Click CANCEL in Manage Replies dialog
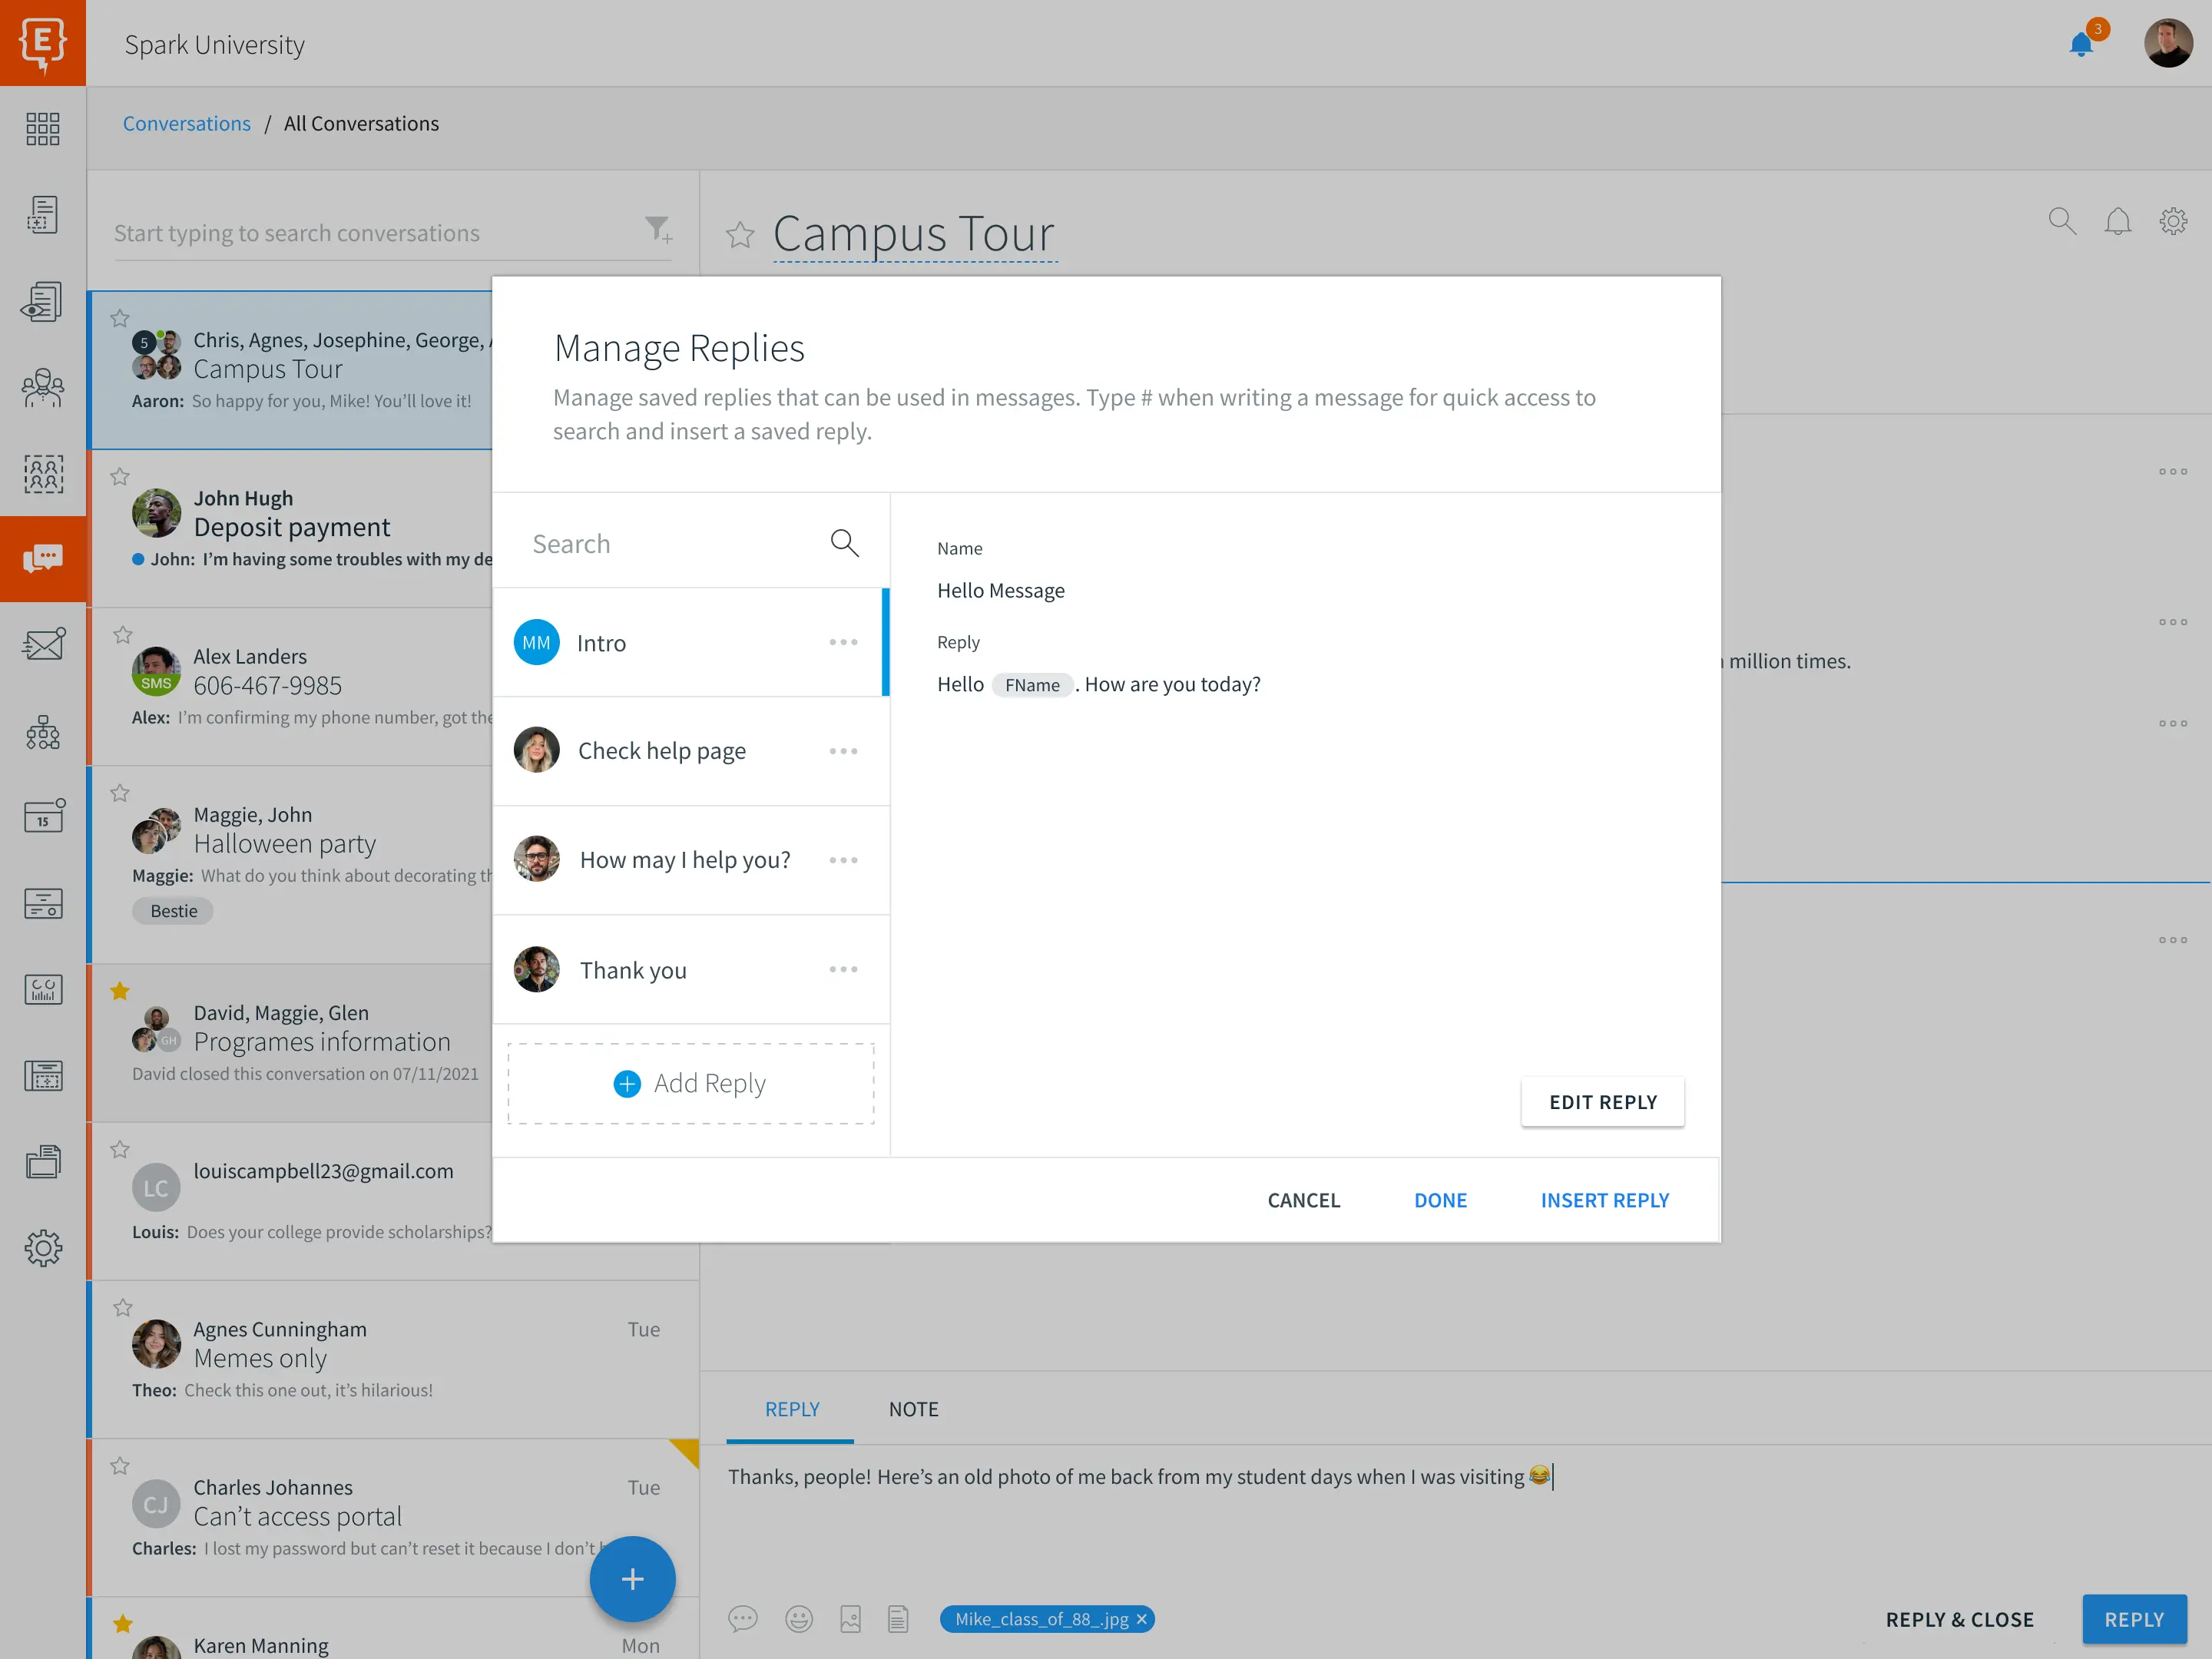The width and height of the screenshot is (2212, 1659). [1303, 1200]
